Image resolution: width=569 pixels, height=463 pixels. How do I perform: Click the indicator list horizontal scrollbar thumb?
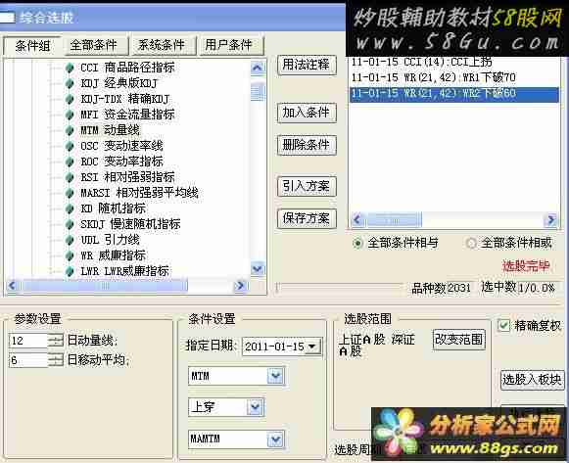[105, 286]
